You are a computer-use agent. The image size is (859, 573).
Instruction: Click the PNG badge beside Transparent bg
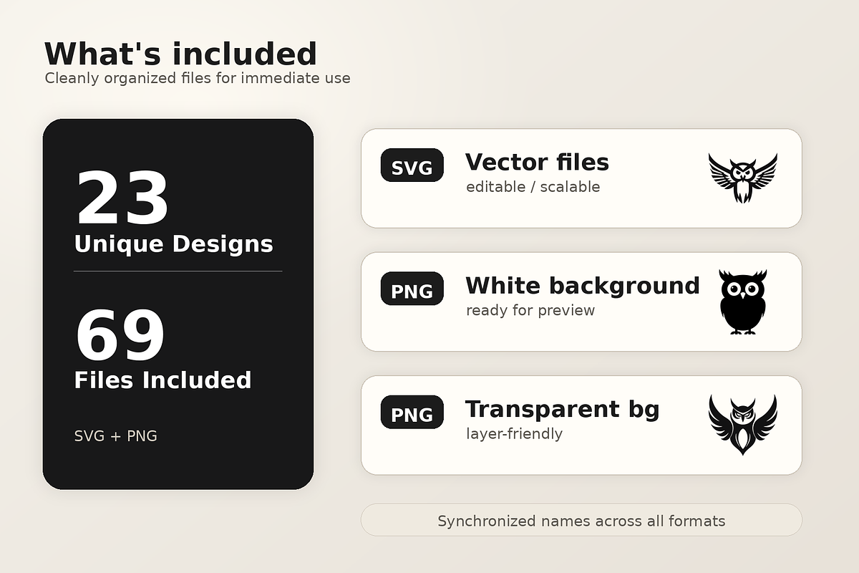[412, 412]
